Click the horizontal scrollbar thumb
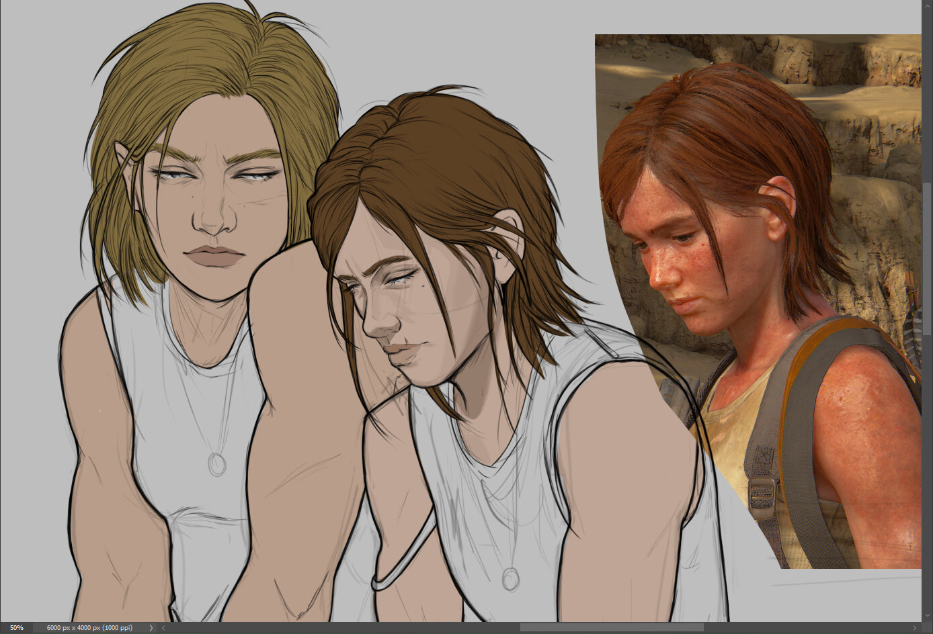The width and height of the screenshot is (933, 634). tap(612, 628)
